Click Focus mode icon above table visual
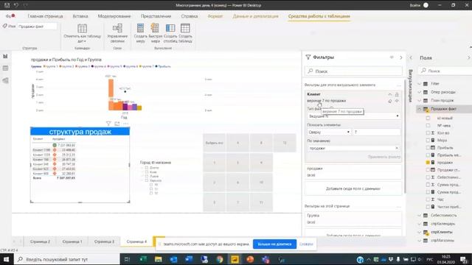The height and width of the screenshot is (265, 472). [x=117, y=124]
